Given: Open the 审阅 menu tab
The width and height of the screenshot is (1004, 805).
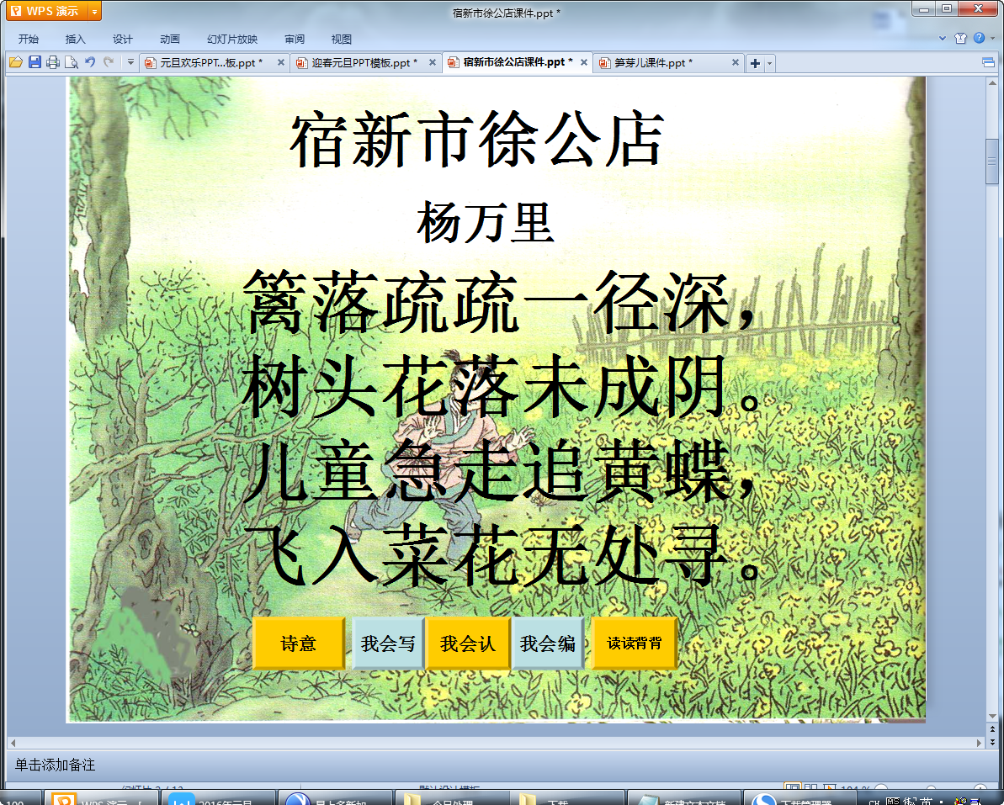Looking at the screenshot, I should coord(295,39).
